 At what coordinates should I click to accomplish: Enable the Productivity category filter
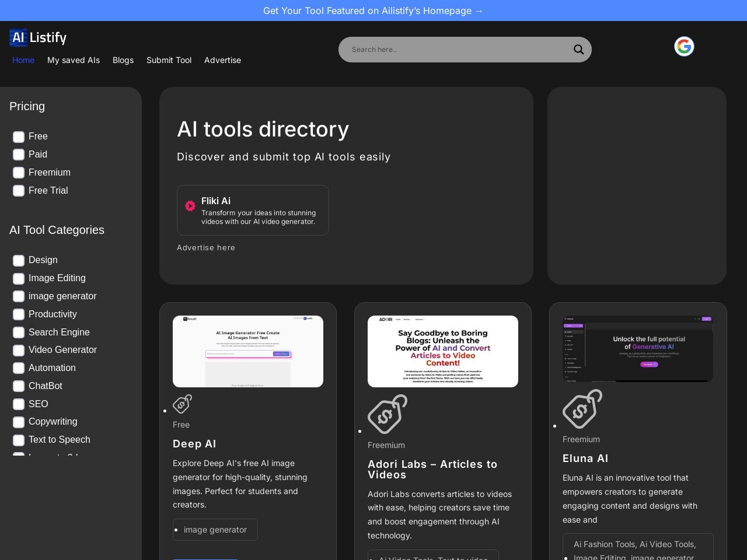19,314
